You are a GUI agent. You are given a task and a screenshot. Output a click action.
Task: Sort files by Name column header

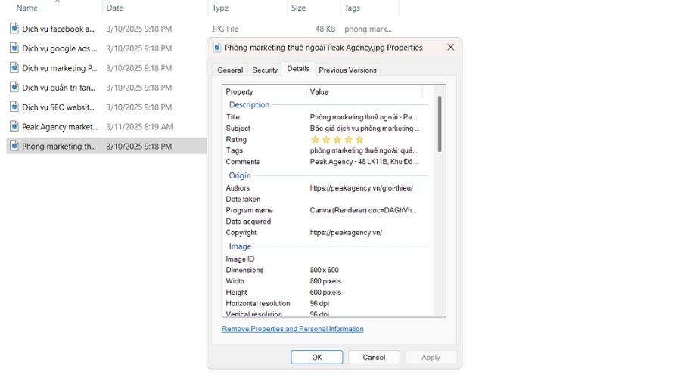[x=27, y=8]
